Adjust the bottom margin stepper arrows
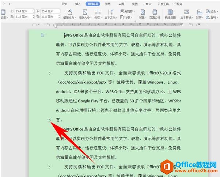220x177 pixels. (59, 11)
